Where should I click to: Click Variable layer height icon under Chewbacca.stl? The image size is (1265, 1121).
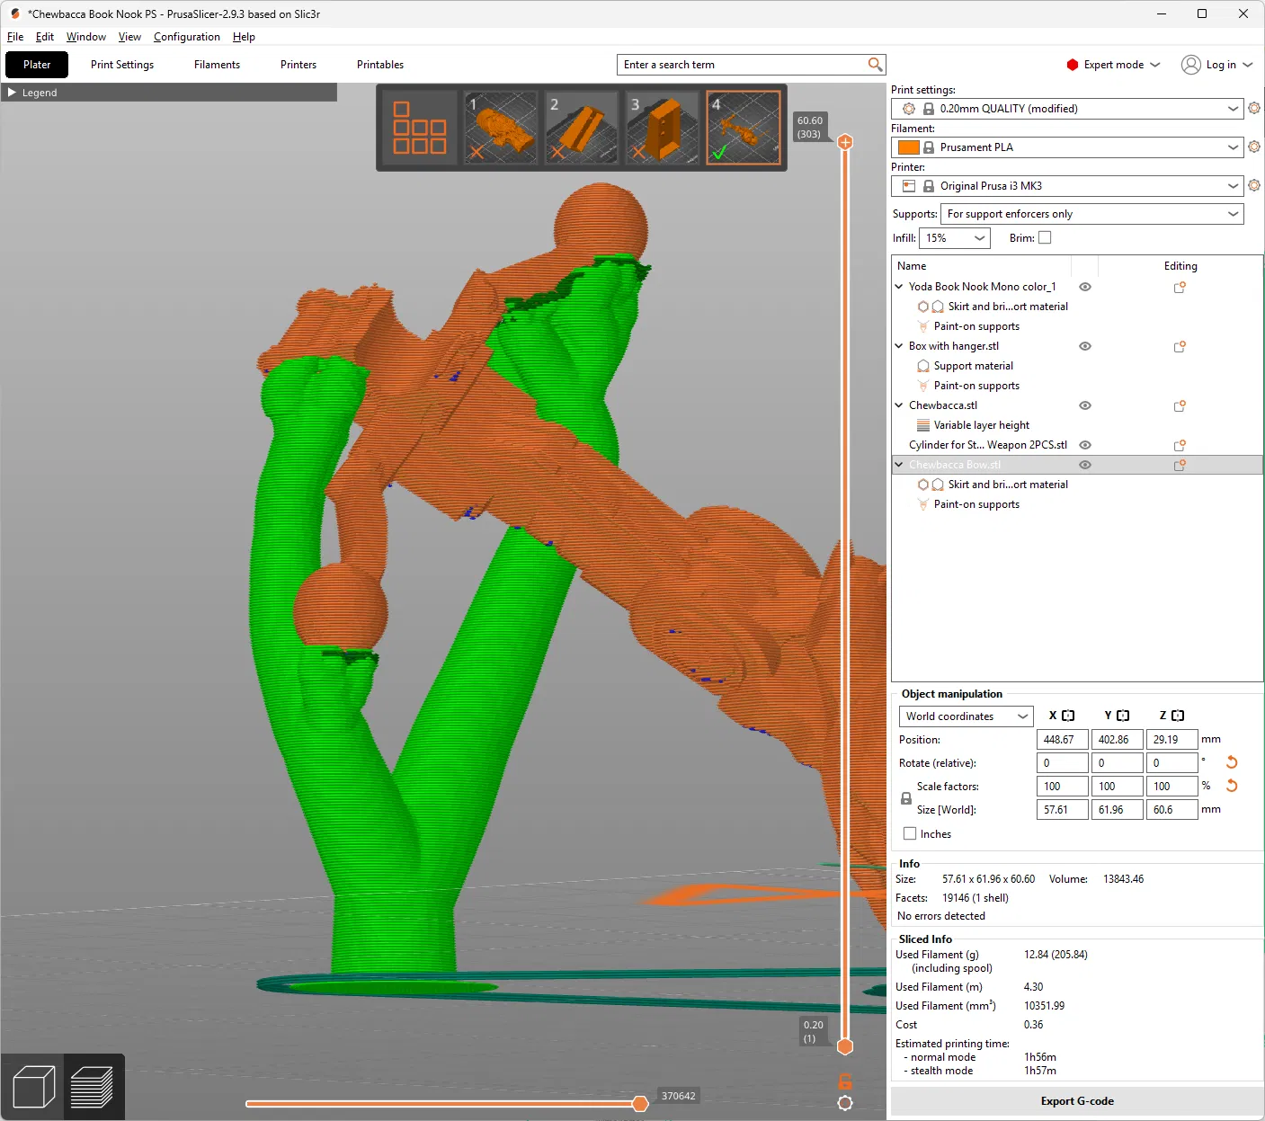click(x=923, y=425)
